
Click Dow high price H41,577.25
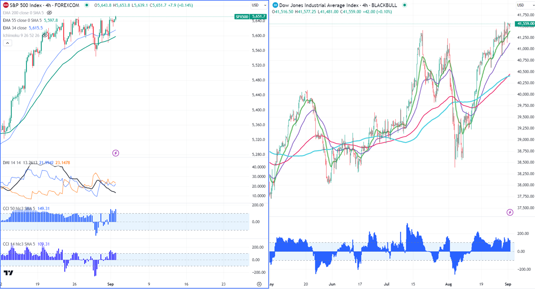tap(305, 12)
